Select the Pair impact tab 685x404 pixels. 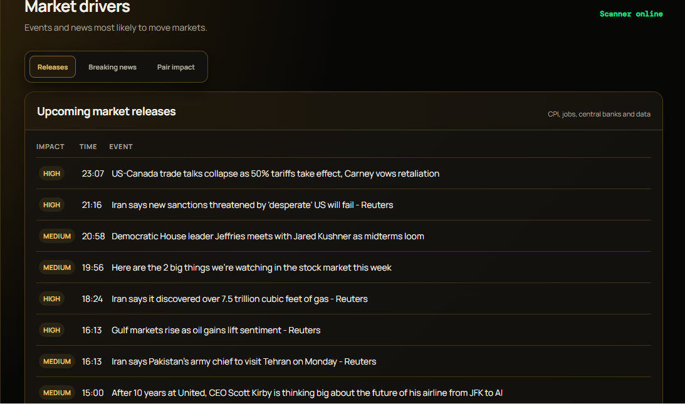(x=175, y=67)
